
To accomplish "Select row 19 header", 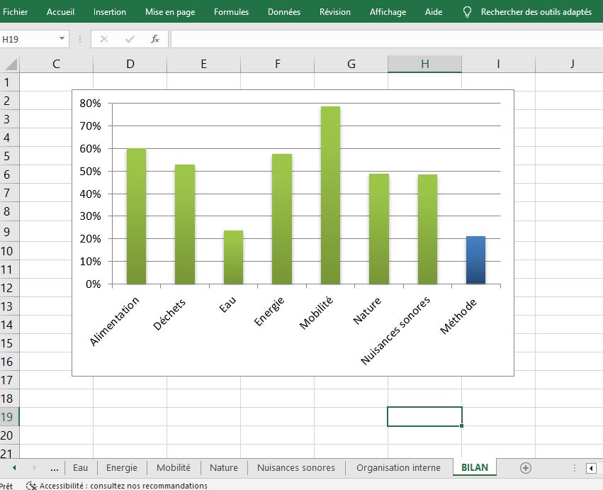I will 9,417.
